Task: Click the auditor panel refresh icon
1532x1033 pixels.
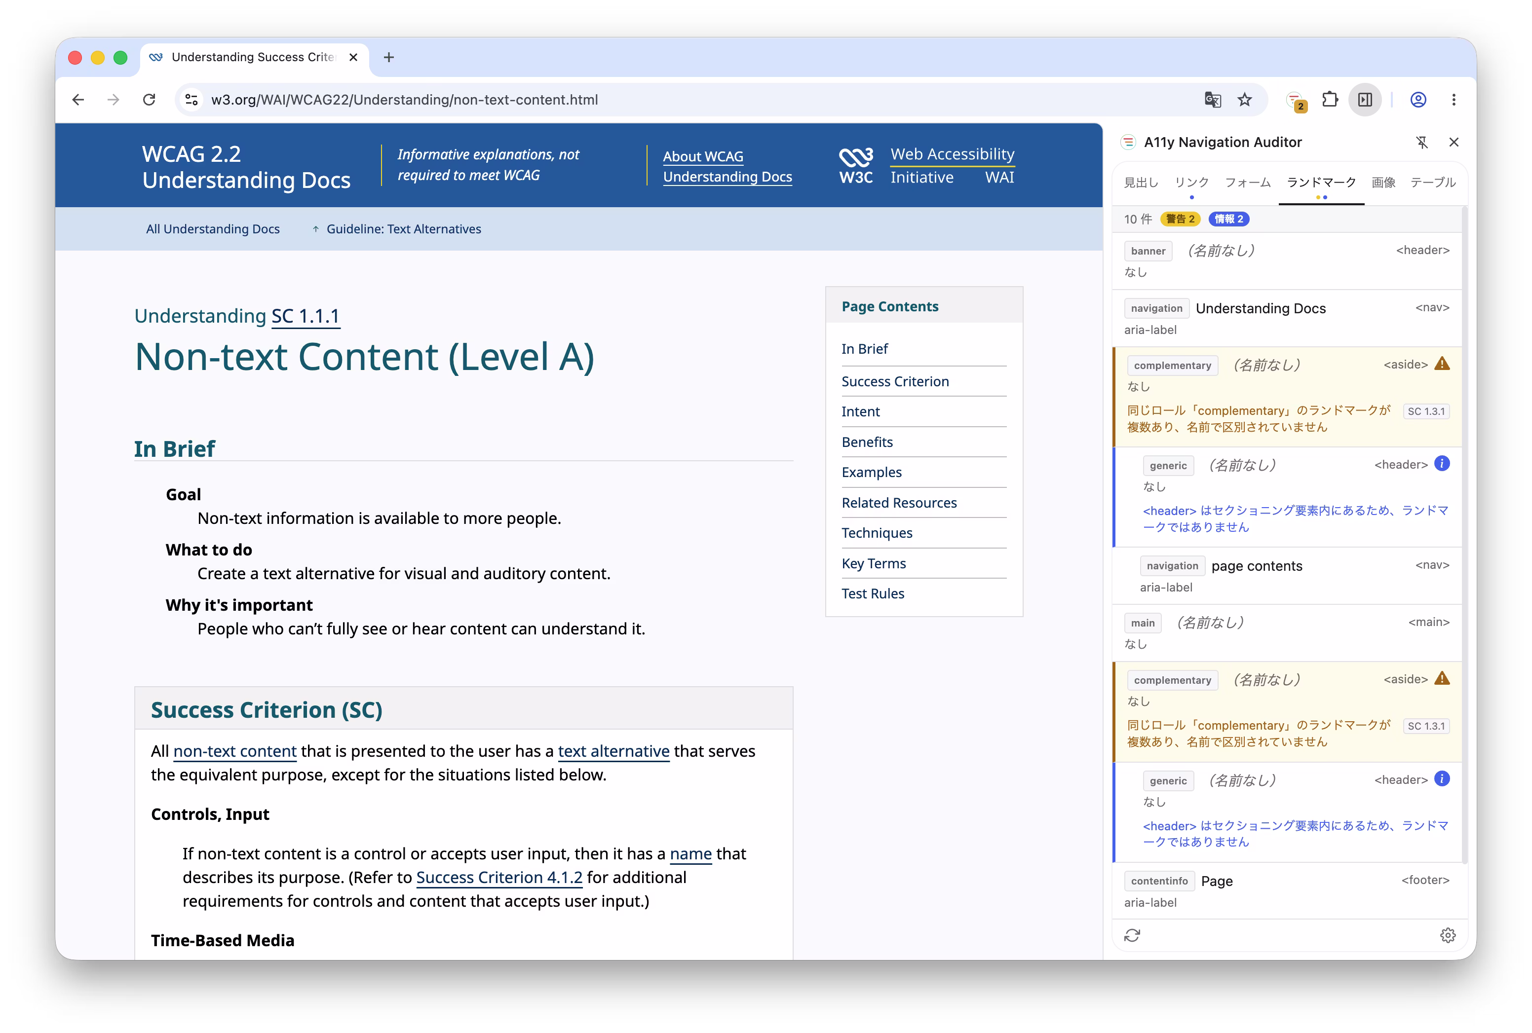Action: [x=1132, y=935]
